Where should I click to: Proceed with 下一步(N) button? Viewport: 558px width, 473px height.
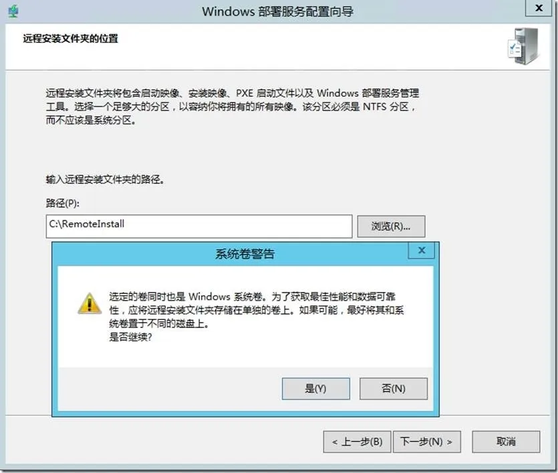tap(426, 442)
